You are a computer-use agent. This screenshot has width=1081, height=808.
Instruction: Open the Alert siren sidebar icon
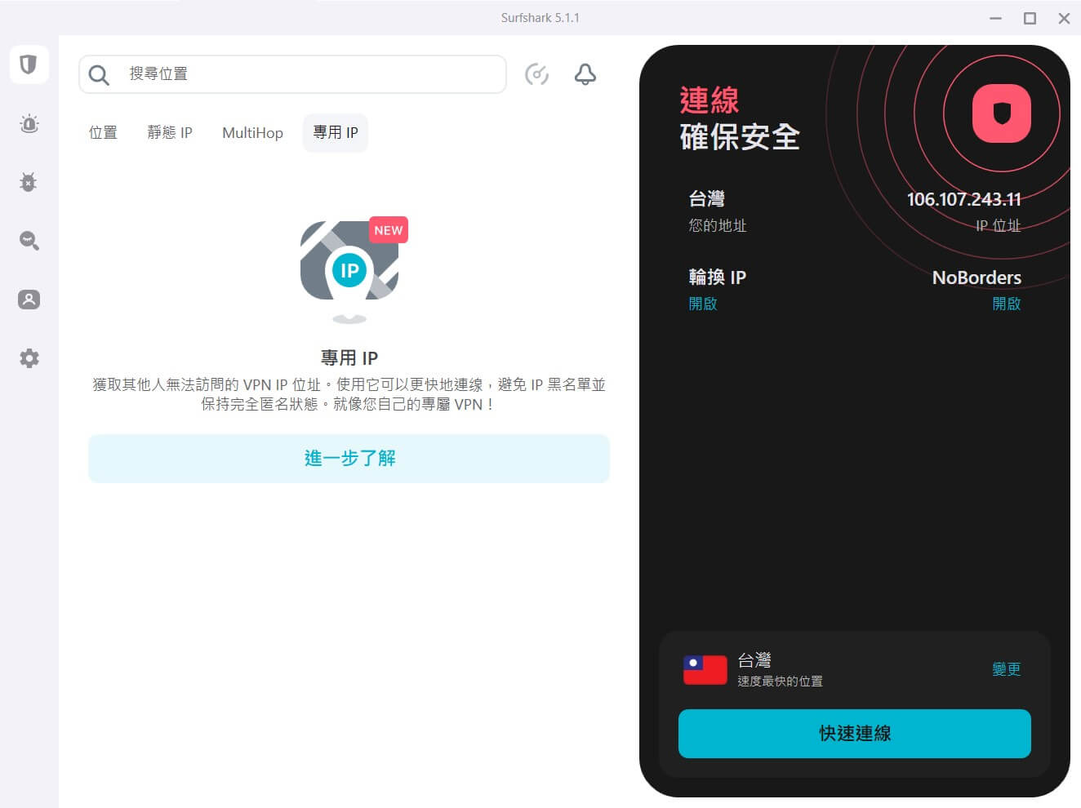pyautogui.click(x=29, y=124)
